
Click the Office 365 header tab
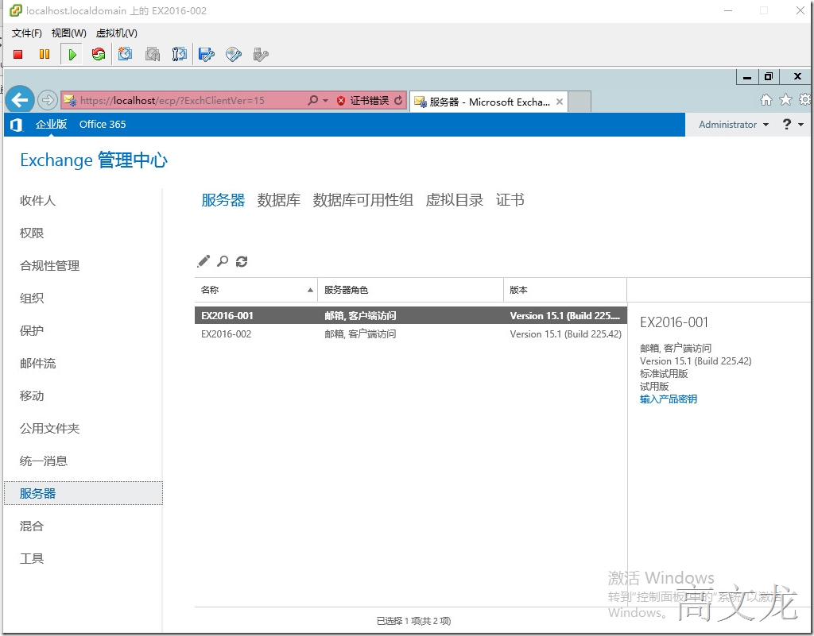(103, 125)
